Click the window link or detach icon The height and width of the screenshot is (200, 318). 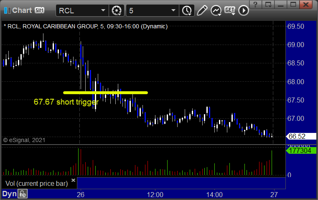268,5
